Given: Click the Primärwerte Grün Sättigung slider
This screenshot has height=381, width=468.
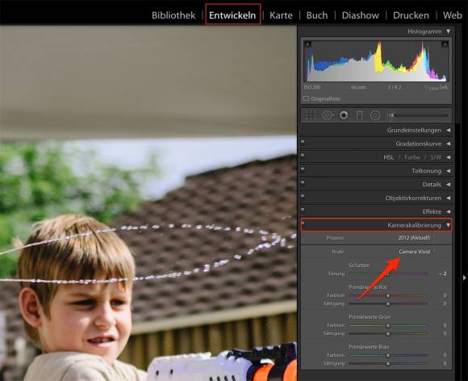Looking at the screenshot, I should point(387,333).
